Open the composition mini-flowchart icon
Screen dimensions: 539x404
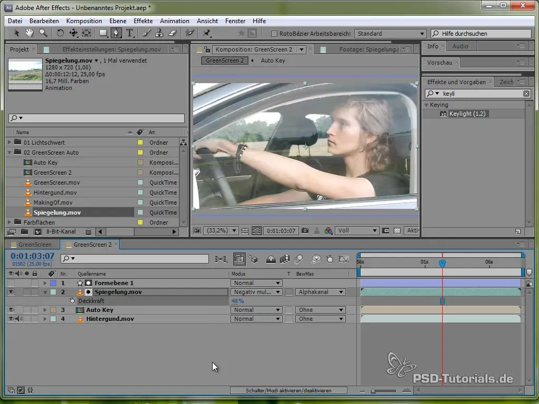point(221,259)
